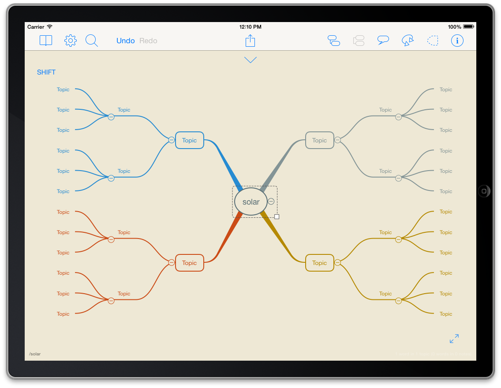Select lower yellow sub-topic label
This screenshot has width=501, height=388.
click(x=385, y=294)
